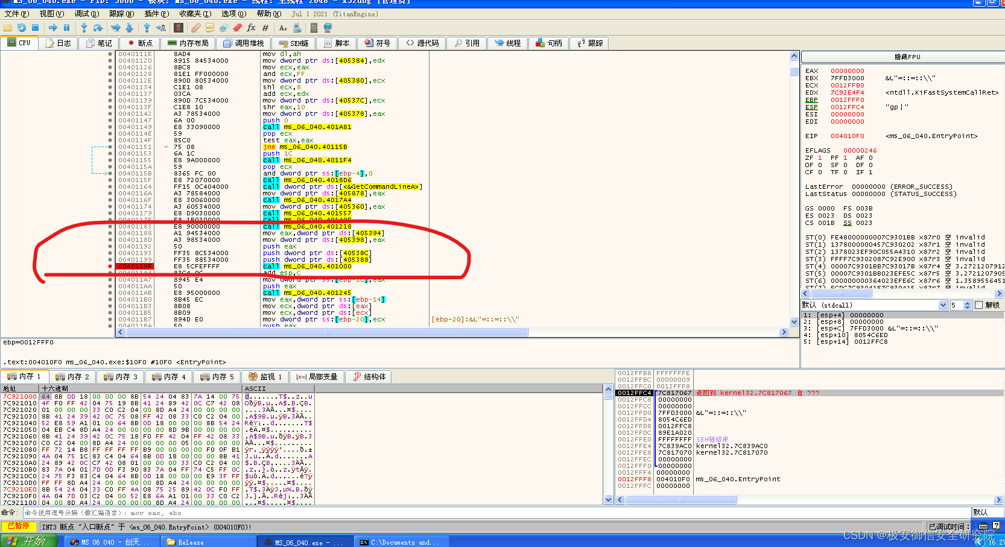Toggle breakpoint at address 0040119F

point(110,266)
